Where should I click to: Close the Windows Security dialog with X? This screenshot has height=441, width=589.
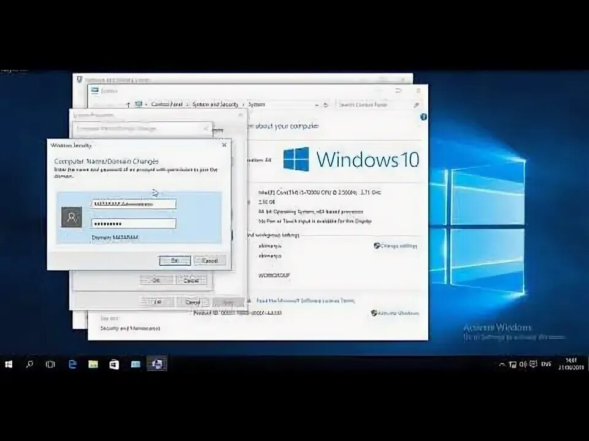(x=225, y=145)
